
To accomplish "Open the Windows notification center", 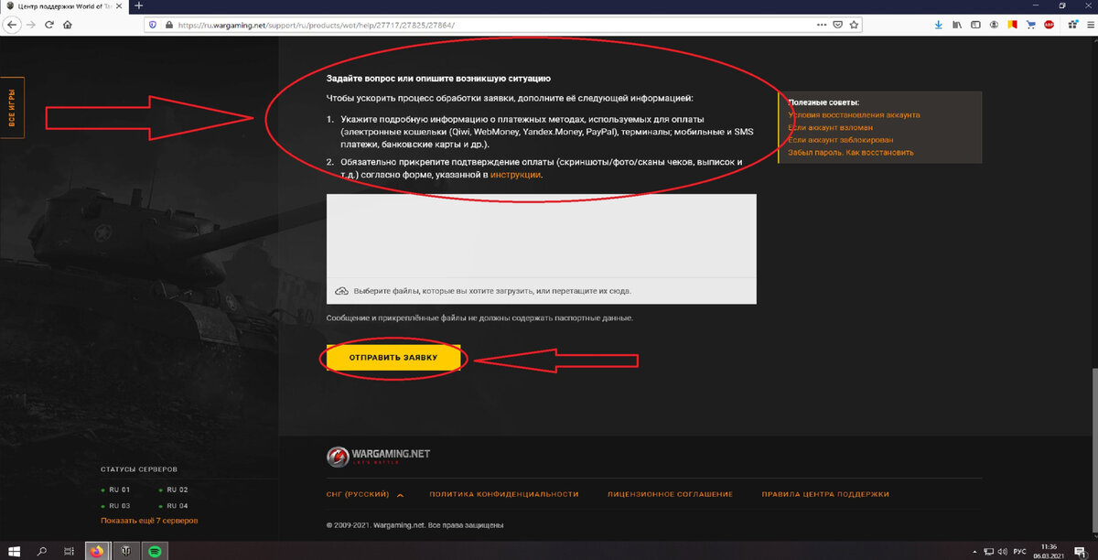I will tap(1081, 551).
